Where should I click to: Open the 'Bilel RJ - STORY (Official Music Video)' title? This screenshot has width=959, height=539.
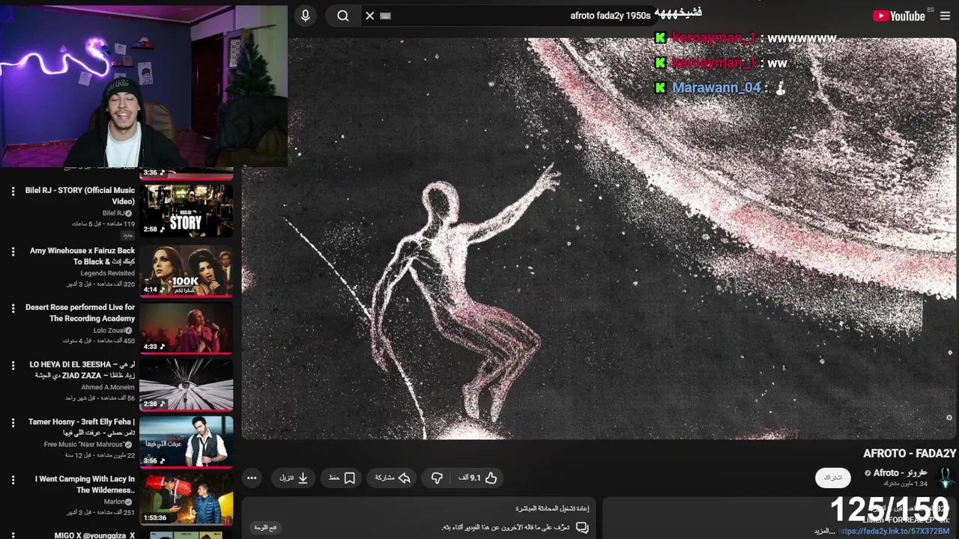tap(80, 195)
